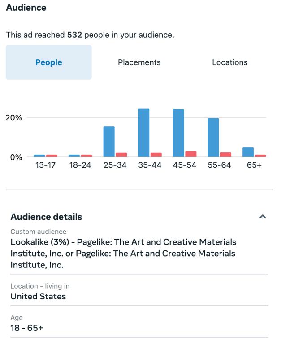The image size is (281, 343).
Task: Click the blue bar for ages 55-64
Action: [213, 137]
